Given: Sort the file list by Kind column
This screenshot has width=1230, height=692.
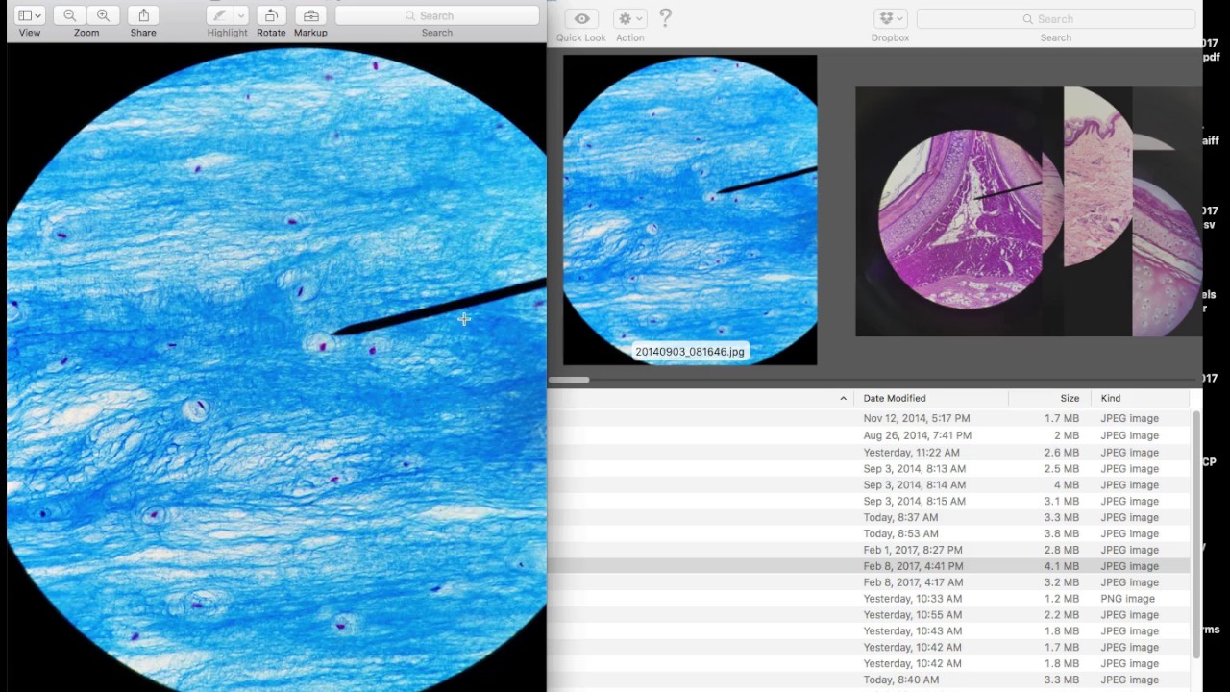Looking at the screenshot, I should (x=1111, y=398).
